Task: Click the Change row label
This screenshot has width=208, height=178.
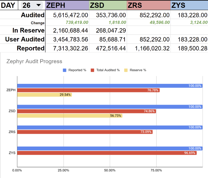Action: 38,23
